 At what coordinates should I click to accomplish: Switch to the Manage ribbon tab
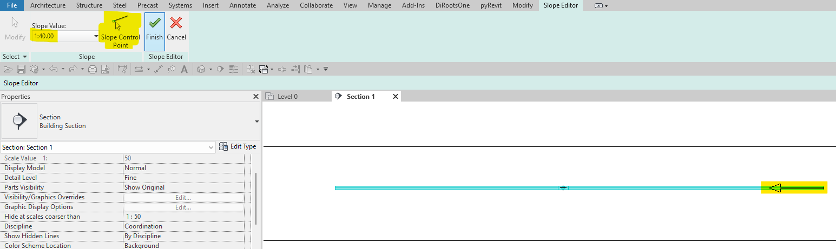click(379, 5)
